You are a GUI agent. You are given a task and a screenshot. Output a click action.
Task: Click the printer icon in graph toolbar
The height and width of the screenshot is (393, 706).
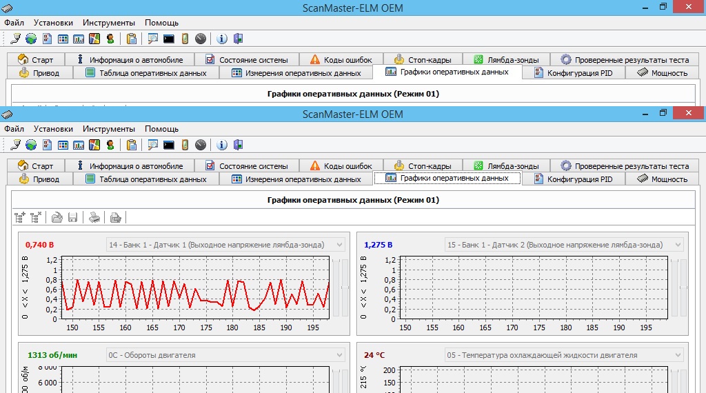tap(94, 217)
